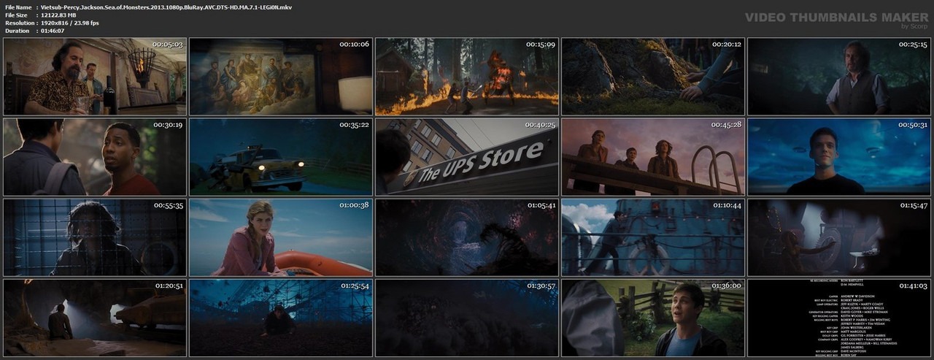
Task: Click the 00:05:03 timestamp label
Action: 167,45
